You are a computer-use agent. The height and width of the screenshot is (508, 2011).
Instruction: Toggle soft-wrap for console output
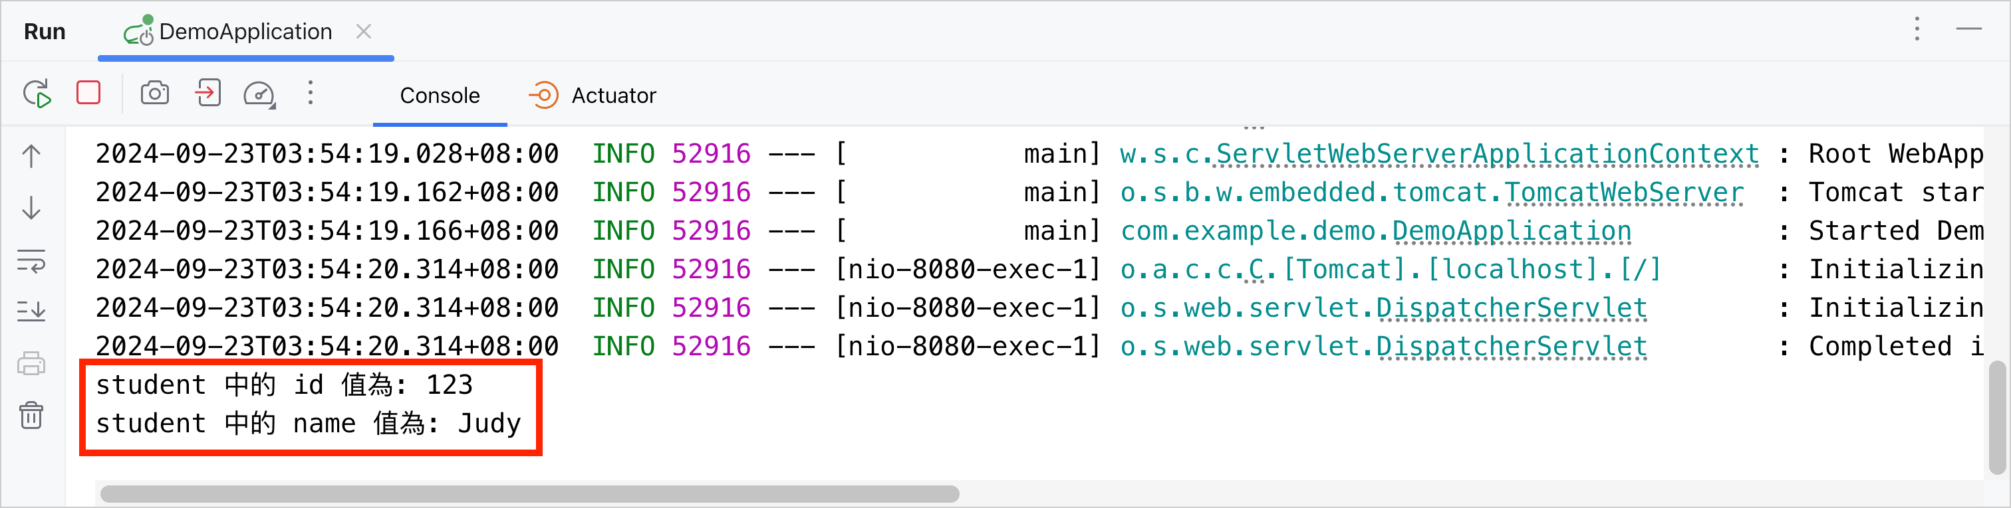(x=31, y=261)
